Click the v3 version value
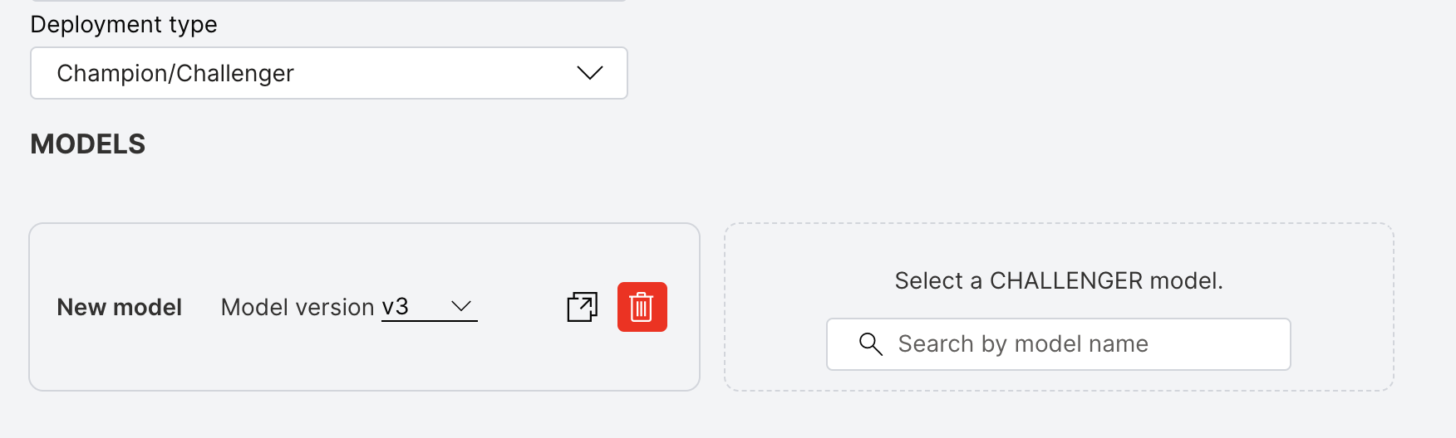1456x438 pixels. coord(396,307)
